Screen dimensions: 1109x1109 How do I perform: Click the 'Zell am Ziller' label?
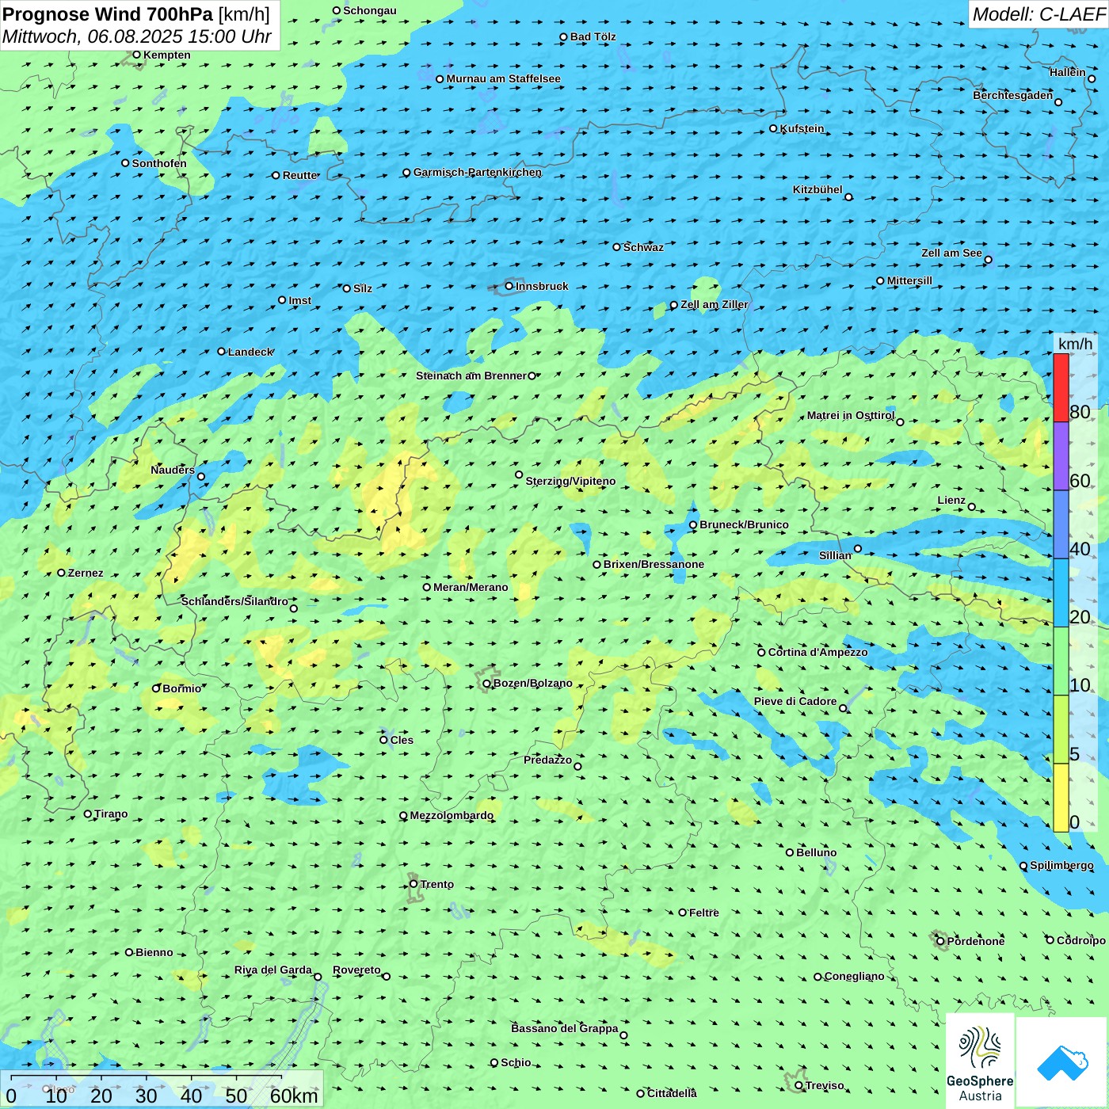coord(715,304)
